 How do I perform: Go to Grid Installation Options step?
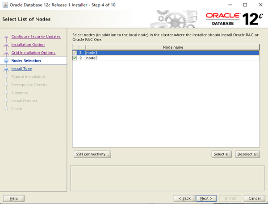click(x=33, y=53)
